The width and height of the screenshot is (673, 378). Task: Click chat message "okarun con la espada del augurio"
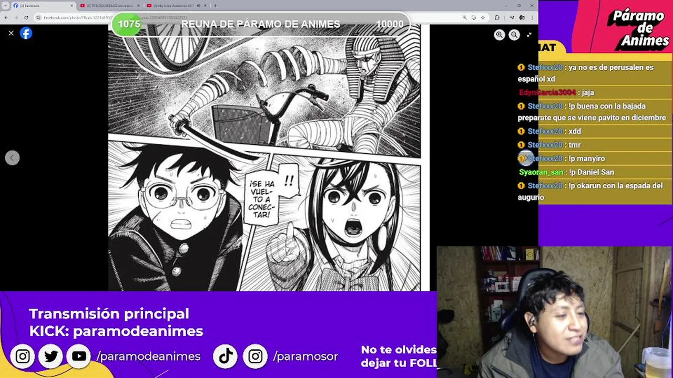point(590,191)
